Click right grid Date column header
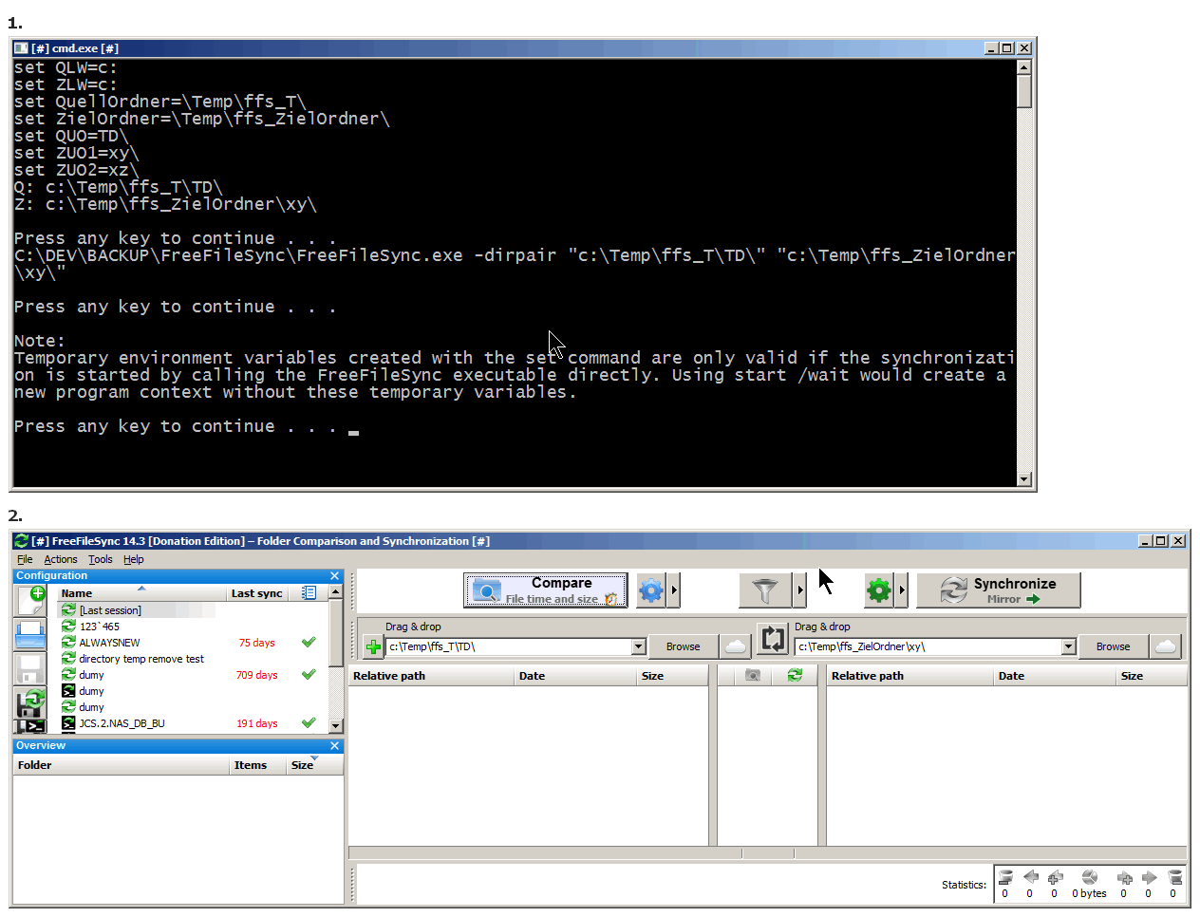This screenshot has width=1200, height=917. [1054, 676]
